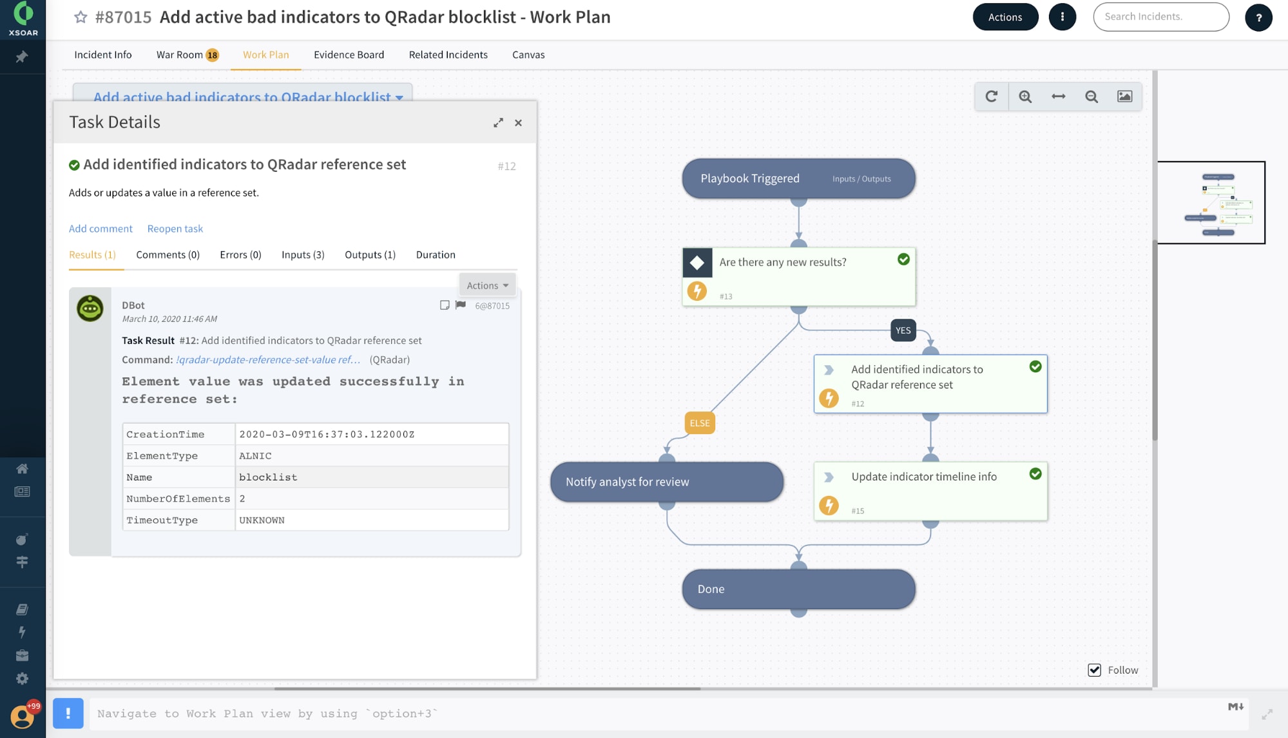Open the Dashboards newspaper icon in the sidebar

coord(22,491)
